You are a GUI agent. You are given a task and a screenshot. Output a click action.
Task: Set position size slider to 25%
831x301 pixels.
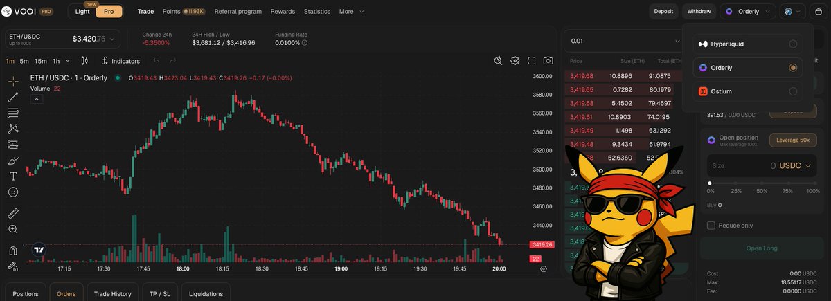[x=735, y=183]
